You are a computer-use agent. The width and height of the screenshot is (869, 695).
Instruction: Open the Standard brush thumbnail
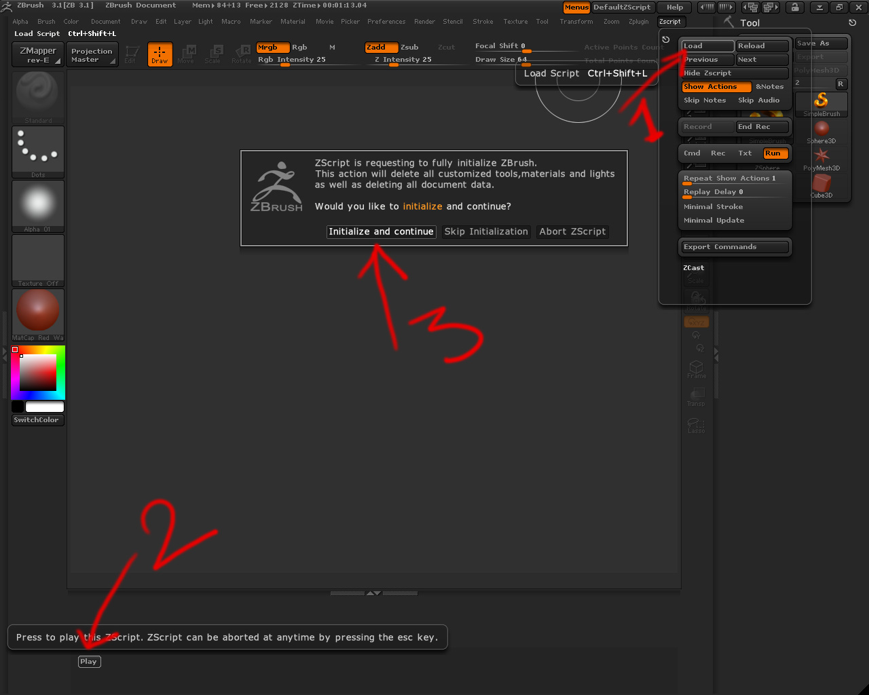38,97
